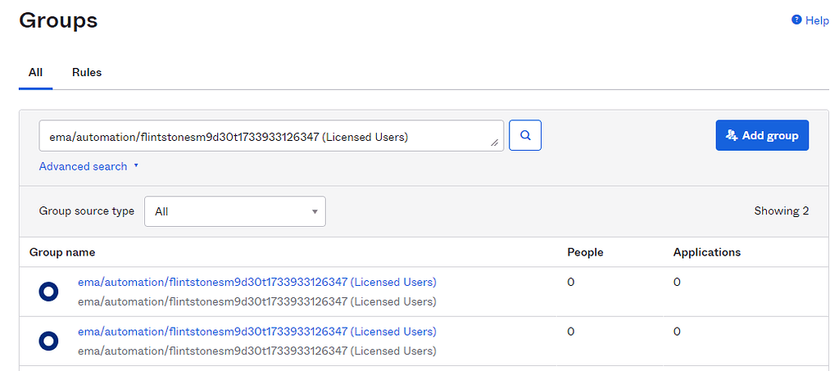Click the resize grip on the search box

495,143
